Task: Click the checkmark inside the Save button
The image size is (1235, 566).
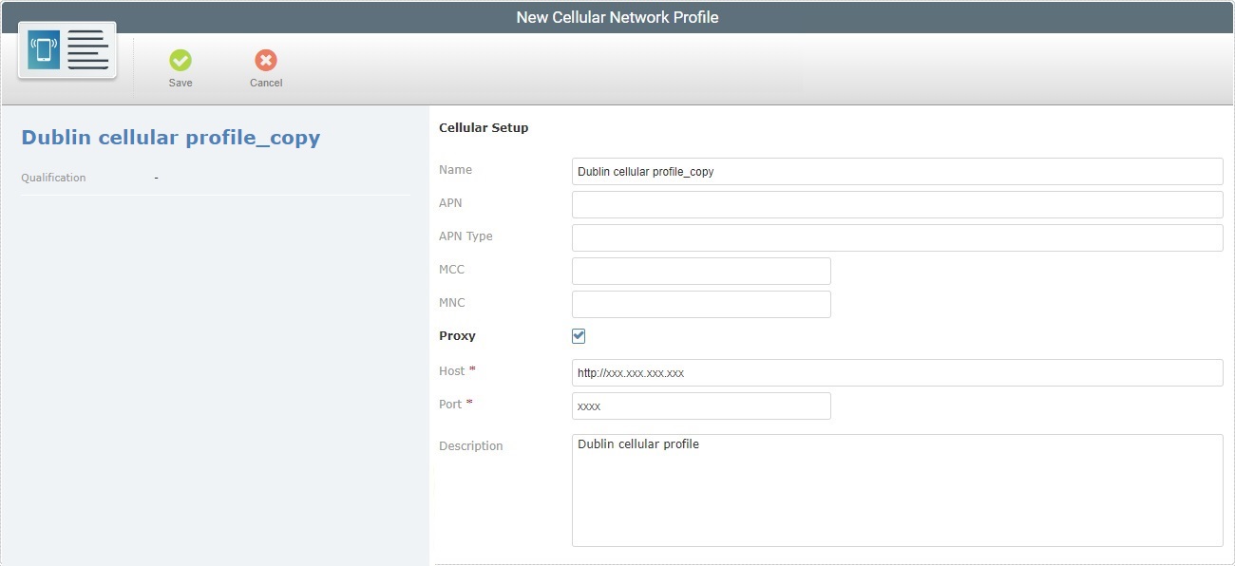Action: pyautogui.click(x=180, y=60)
